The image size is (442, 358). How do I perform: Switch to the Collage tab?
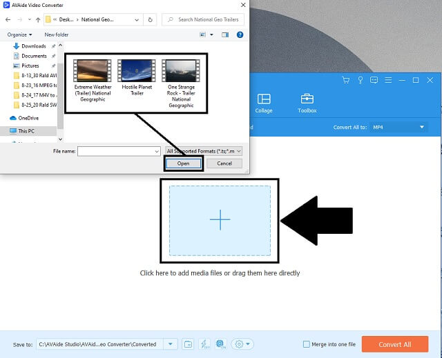click(264, 103)
